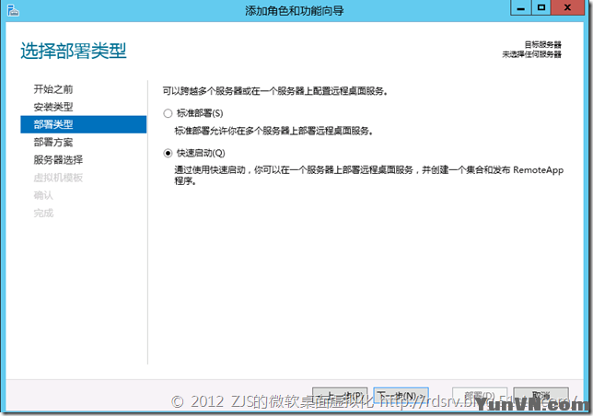Click the 可以跨越多个服务器 intro sentence
The height and width of the screenshot is (416, 593).
[275, 91]
